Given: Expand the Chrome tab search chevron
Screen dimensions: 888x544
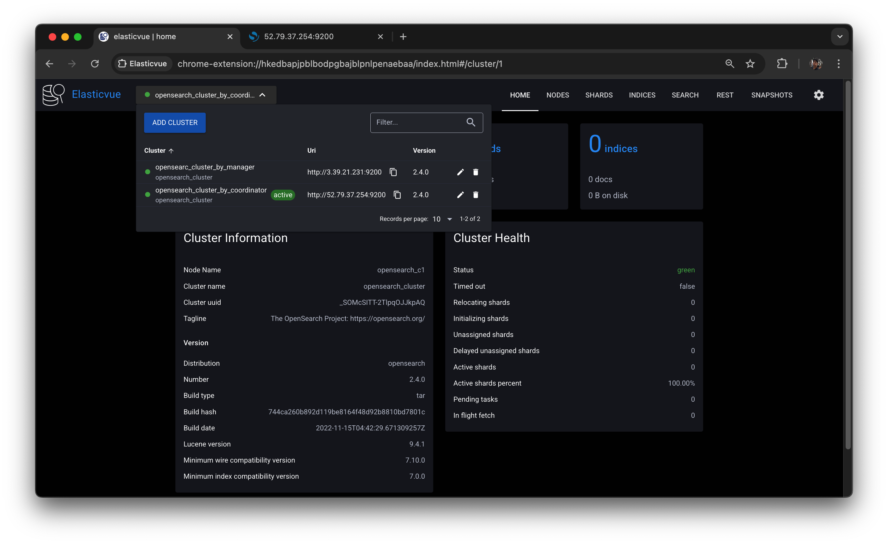Looking at the screenshot, I should (839, 36).
